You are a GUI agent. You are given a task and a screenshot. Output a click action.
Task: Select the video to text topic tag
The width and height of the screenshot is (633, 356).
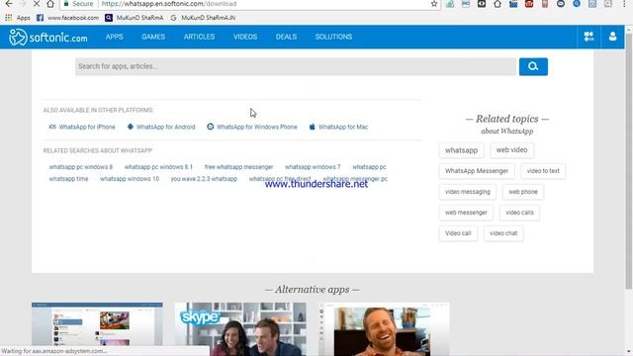[543, 171]
